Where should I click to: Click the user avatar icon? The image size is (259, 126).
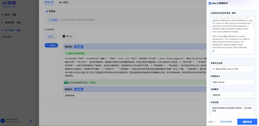(3, 121)
